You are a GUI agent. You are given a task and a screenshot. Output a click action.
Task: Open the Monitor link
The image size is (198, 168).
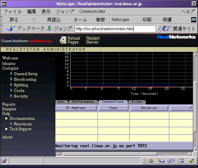pyautogui.click(x=9, y=64)
